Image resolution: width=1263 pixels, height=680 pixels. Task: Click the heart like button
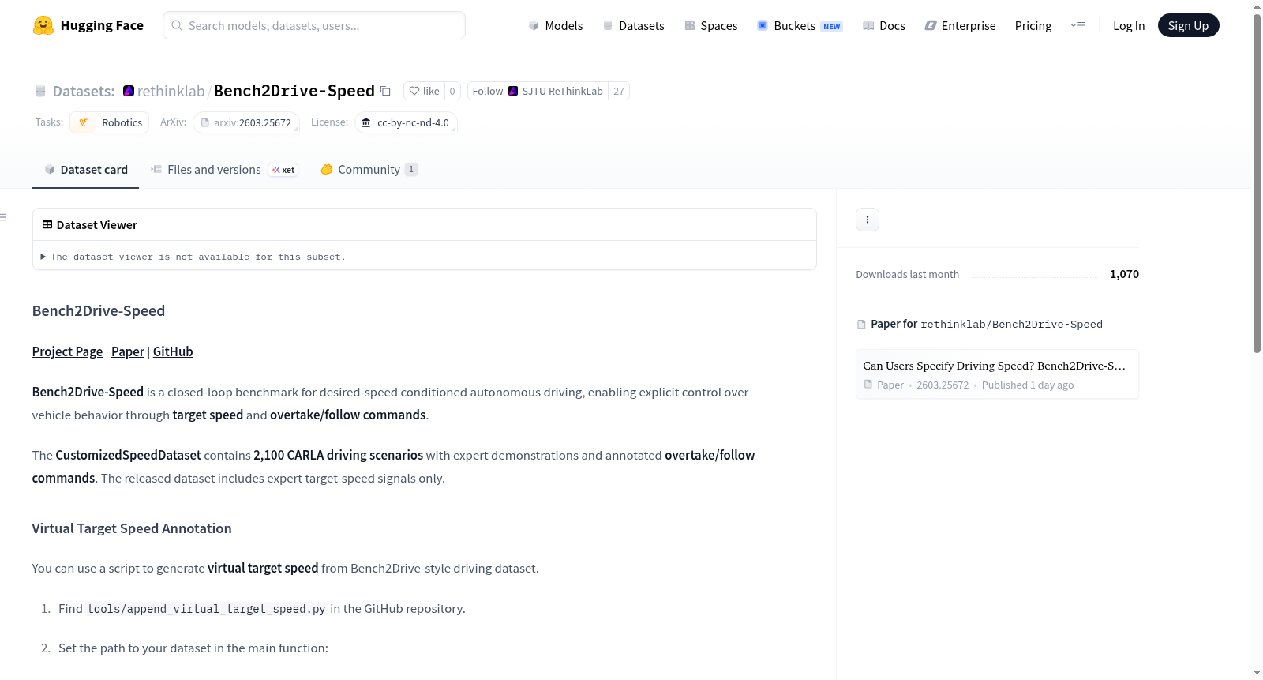424,91
